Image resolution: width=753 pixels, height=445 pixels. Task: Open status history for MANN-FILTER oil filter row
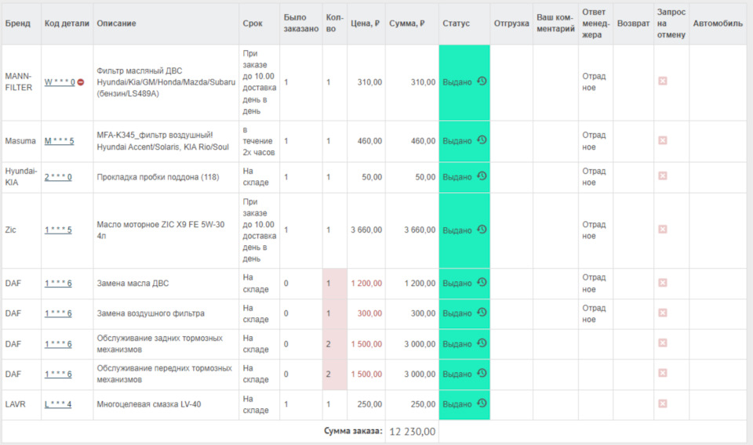(x=482, y=81)
